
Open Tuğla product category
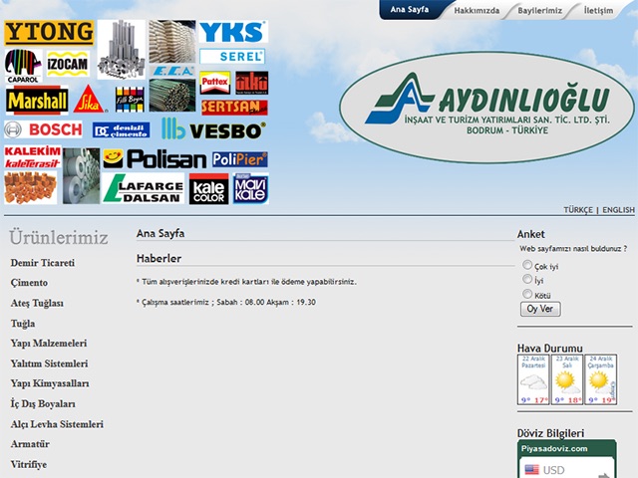click(23, 324)
